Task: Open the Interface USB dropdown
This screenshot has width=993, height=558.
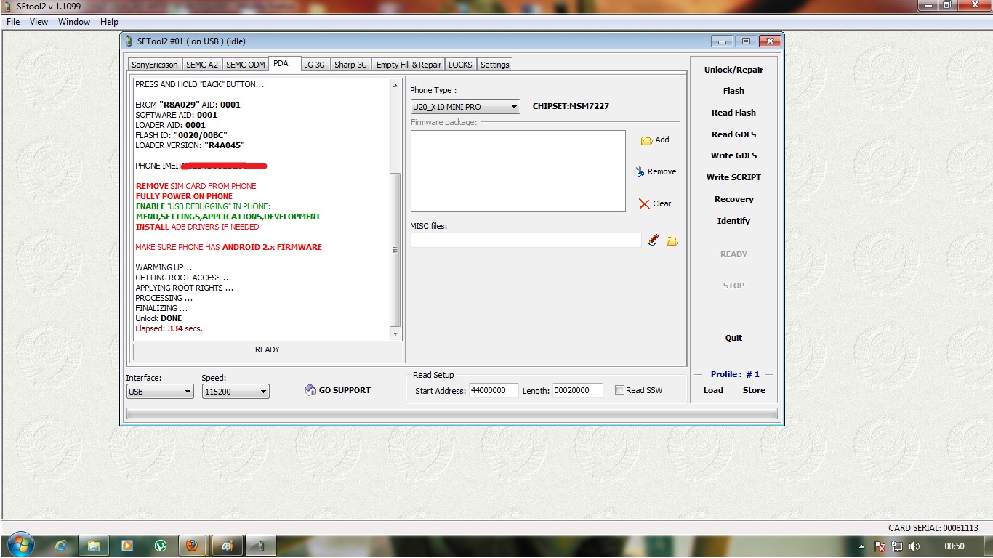Action: pos(160,392)
